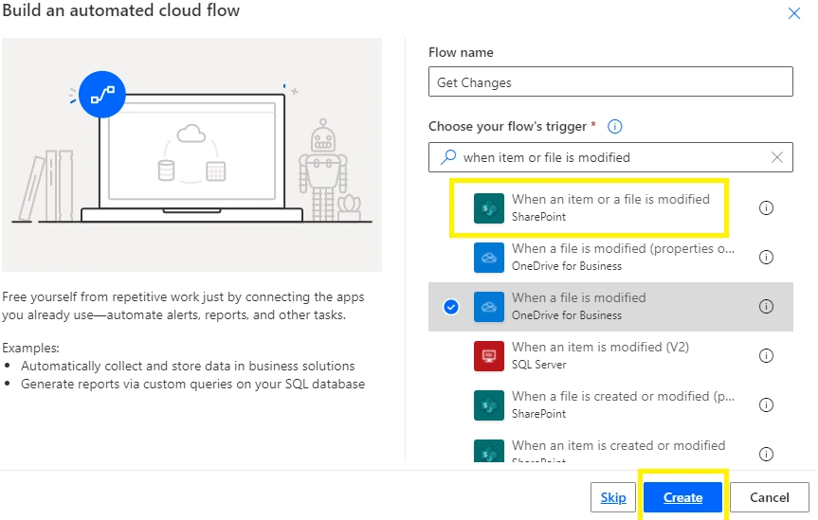
Task: Click the SharePoint icon for 'When an item is created or modified'
Action: pyautogui.click(x=489, y=451)
